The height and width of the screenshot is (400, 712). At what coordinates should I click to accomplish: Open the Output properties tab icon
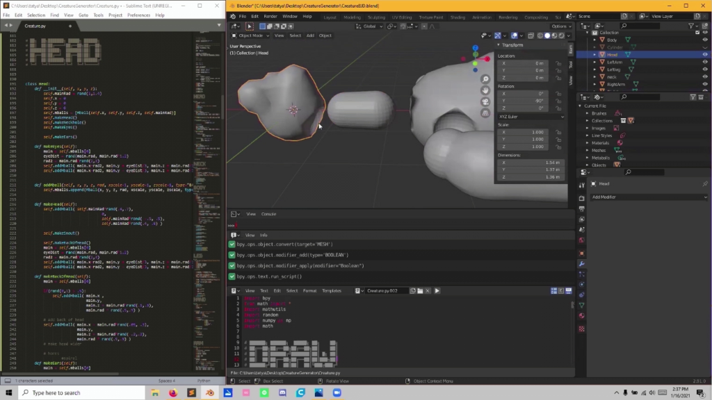tap(582, 208)
